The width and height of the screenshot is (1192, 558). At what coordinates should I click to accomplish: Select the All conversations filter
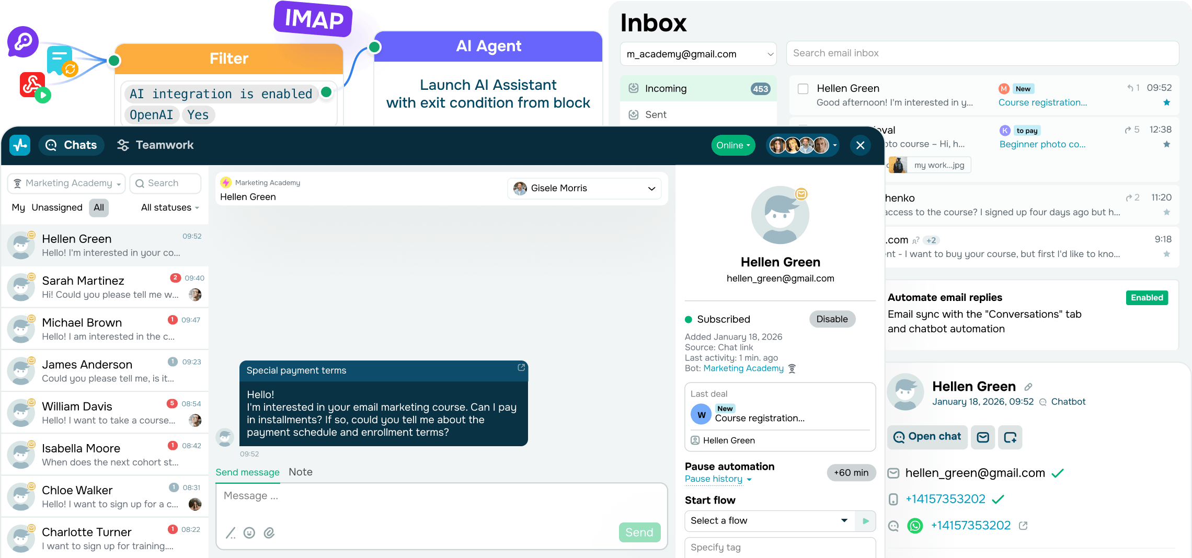coord(99,207)
